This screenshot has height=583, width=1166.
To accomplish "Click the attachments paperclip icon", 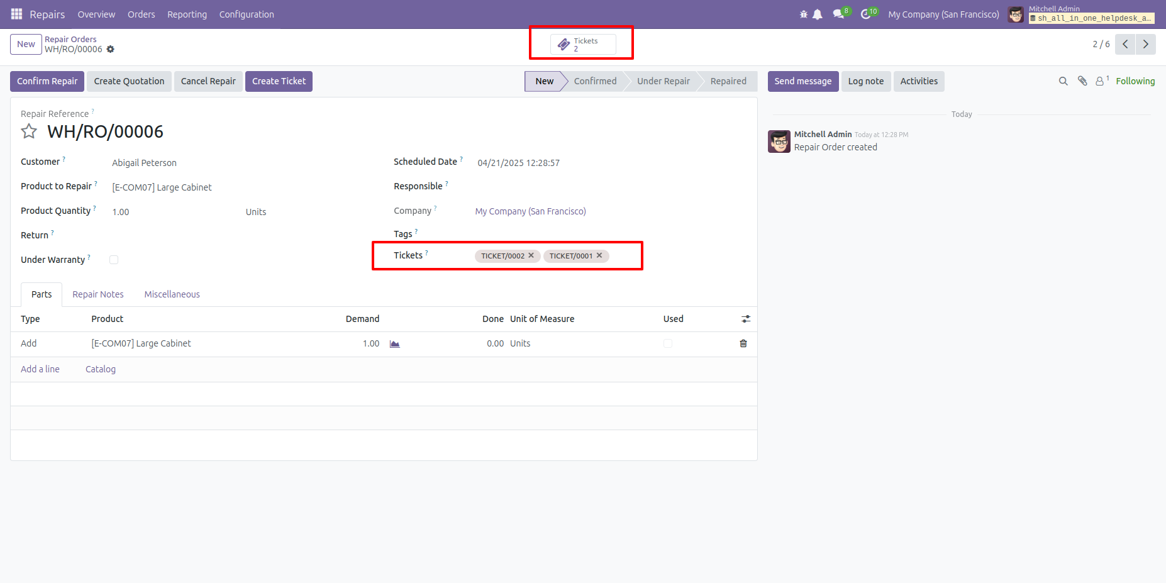I will coord(1082,81).
